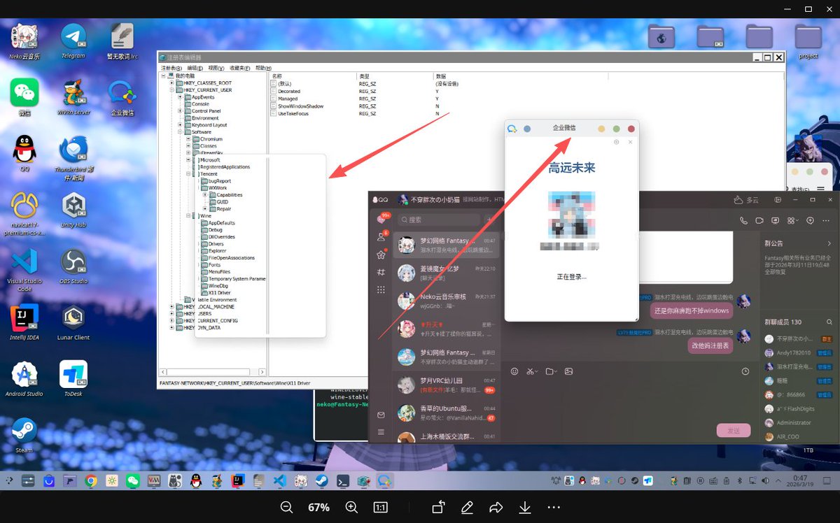This screenshot has width=840, height=523.
Task: Expand the Control Panel registry key
Action: pyautogui.click(x=180, y=110)
